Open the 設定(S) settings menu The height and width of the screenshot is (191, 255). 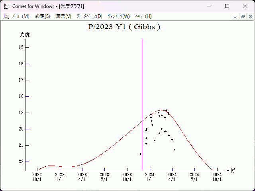(x=43, y=16)
